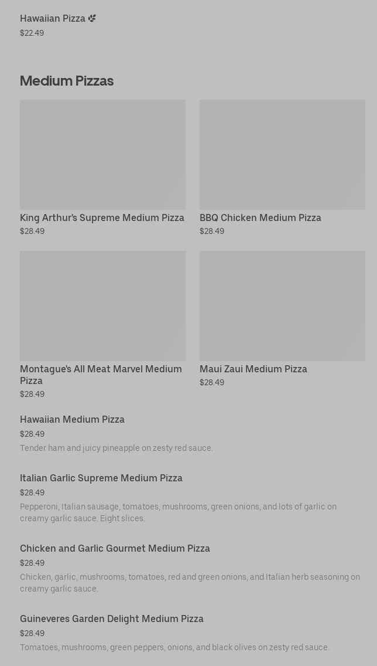Open Guineveres Garden Delight Medium Pizza
The image size is (377, 666).
tap(111, 619)
